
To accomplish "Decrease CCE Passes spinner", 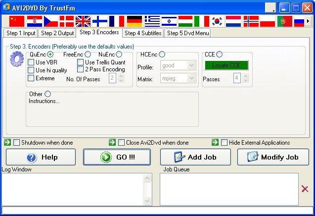I will click(245, 80).
